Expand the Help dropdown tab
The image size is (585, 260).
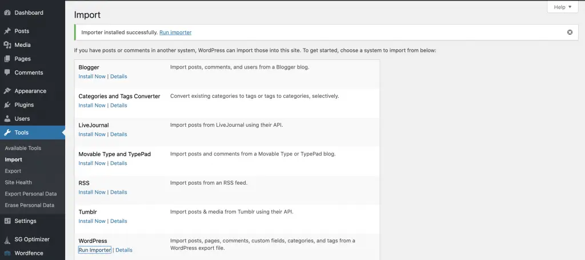pyautogui.click(x=562, y=7)
